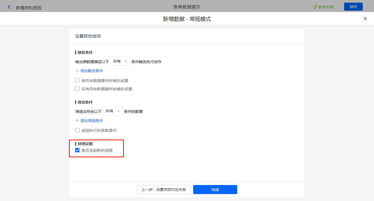Go back via 上一步：设置字段对应关系 button

point(163,190)
